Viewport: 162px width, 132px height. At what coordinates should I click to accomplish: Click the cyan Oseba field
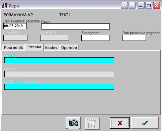point(59,60)
